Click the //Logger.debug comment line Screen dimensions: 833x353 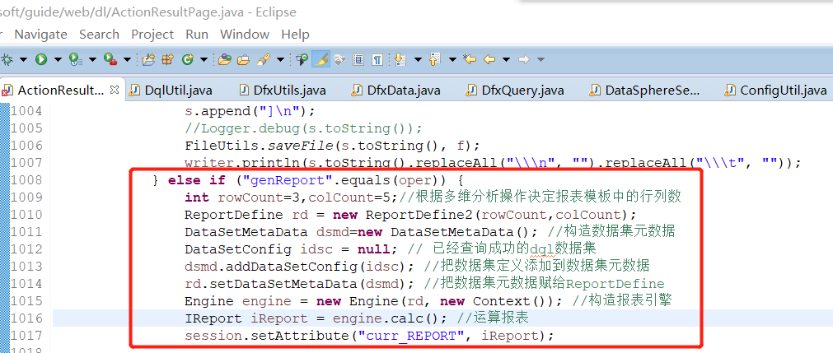click(x=303, y=128)
